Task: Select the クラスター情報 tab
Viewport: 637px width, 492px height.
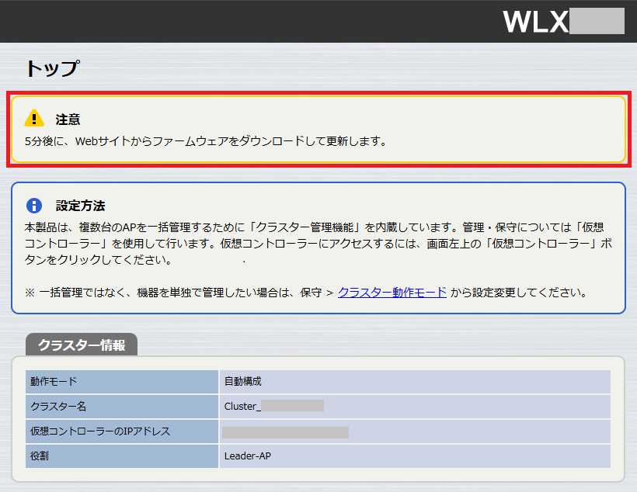Action: [82, 345]
